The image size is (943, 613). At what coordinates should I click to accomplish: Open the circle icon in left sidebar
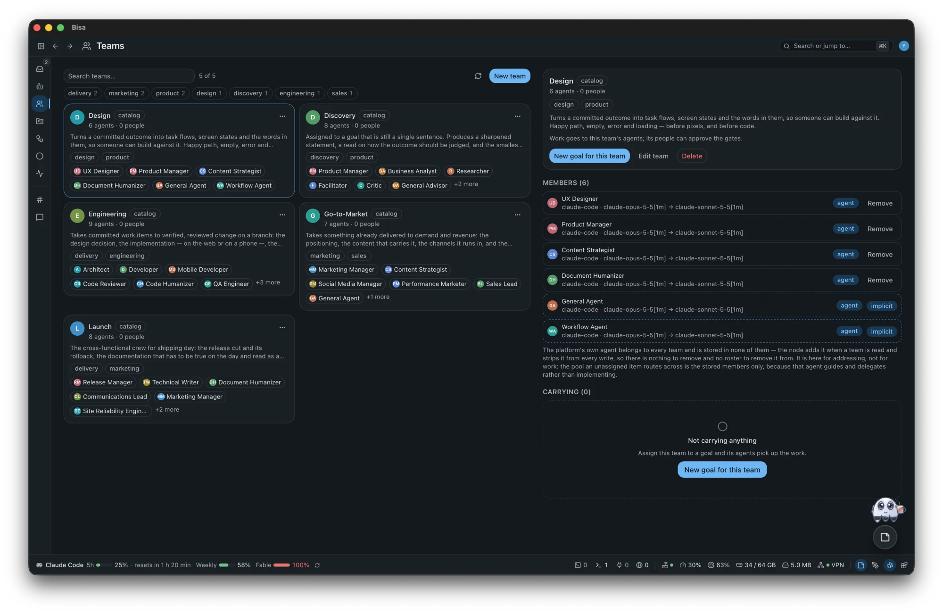point(40,156)
